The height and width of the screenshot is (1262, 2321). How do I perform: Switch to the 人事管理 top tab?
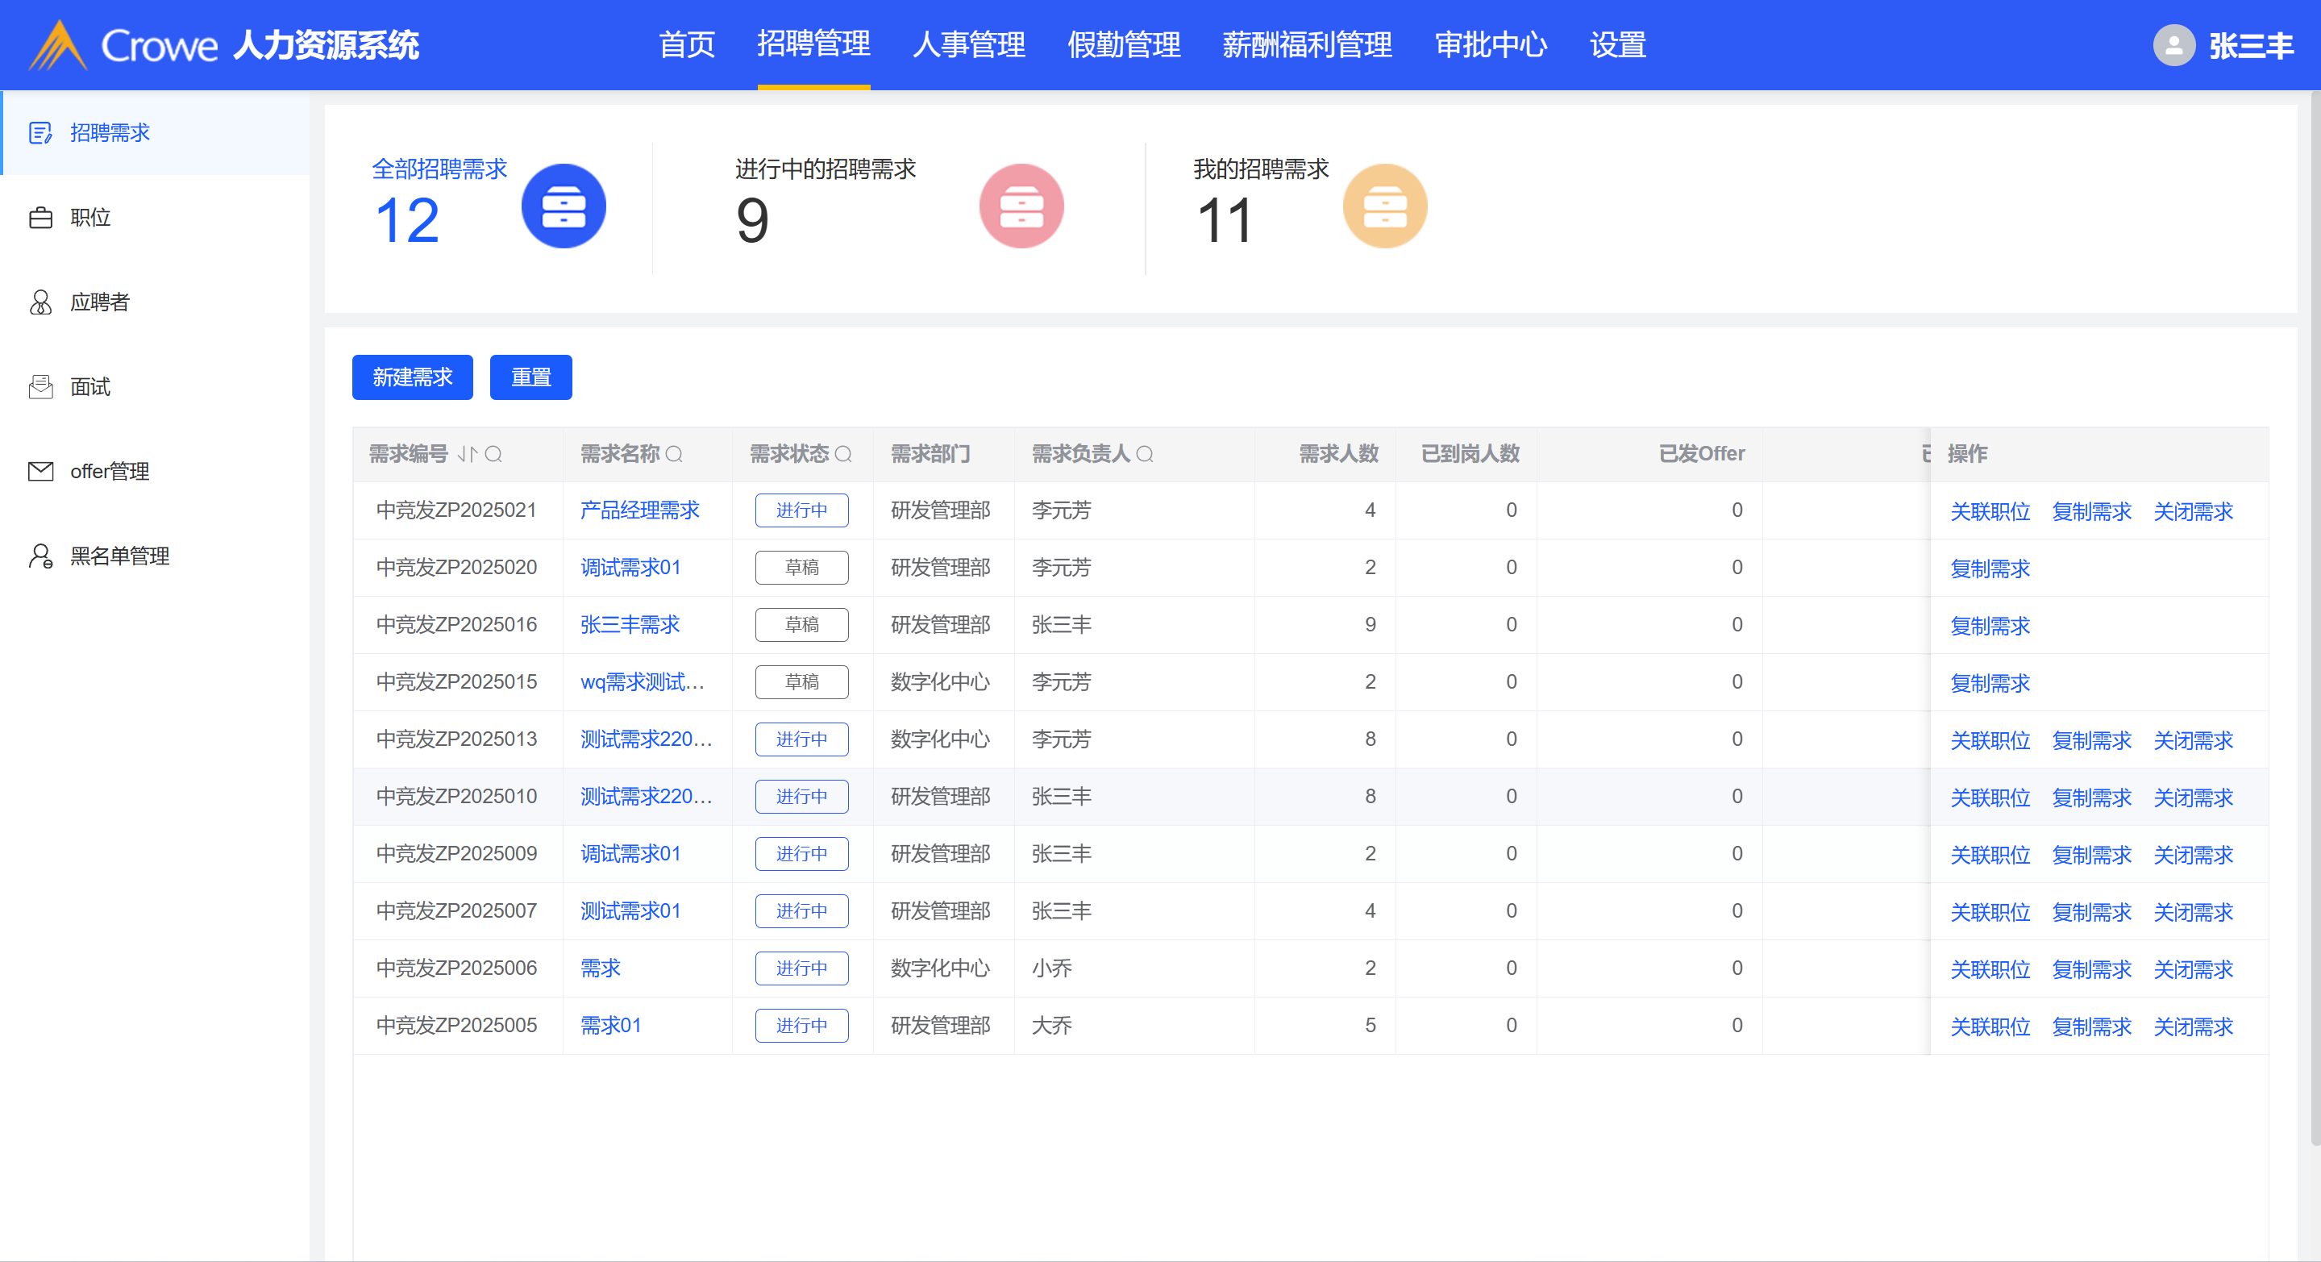(968, 44)
